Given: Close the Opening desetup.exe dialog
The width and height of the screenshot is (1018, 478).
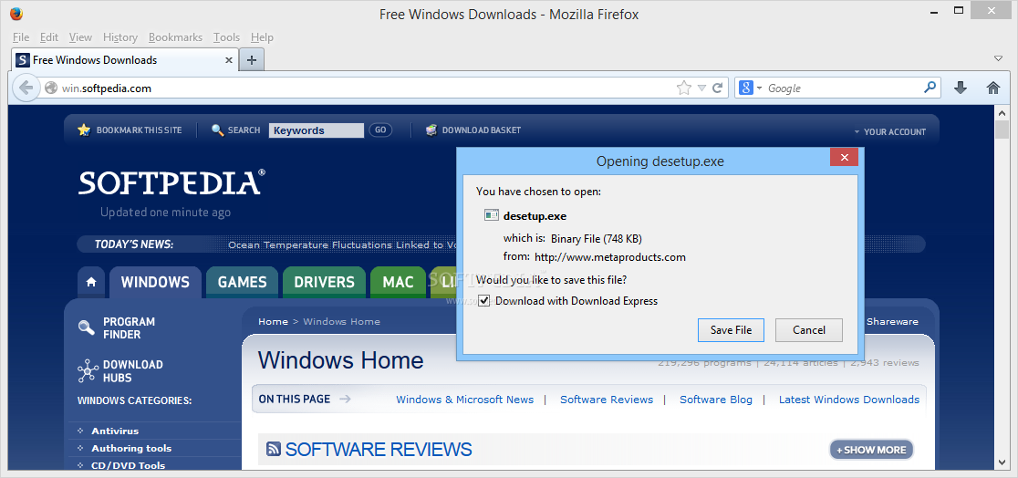Looking at the screenshot, I should tap(844, 157).
